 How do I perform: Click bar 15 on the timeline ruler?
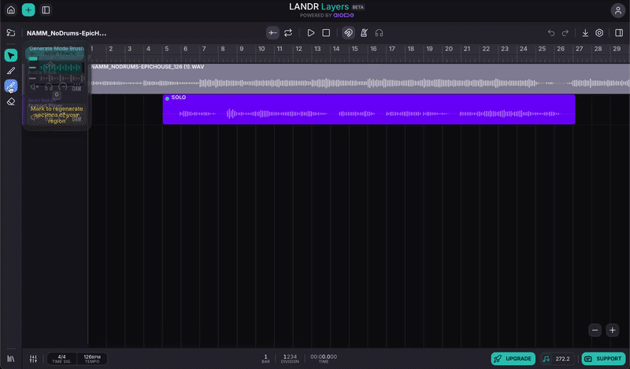(354, 49)
